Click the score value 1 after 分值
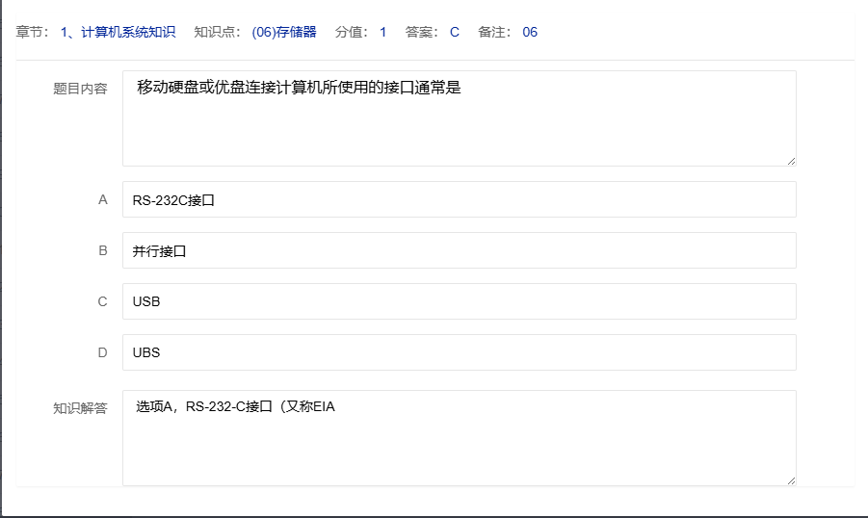868x518 pixels. [382, 32]
